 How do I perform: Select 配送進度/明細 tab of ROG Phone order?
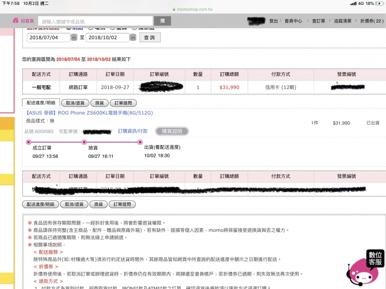tap(41, 103)
